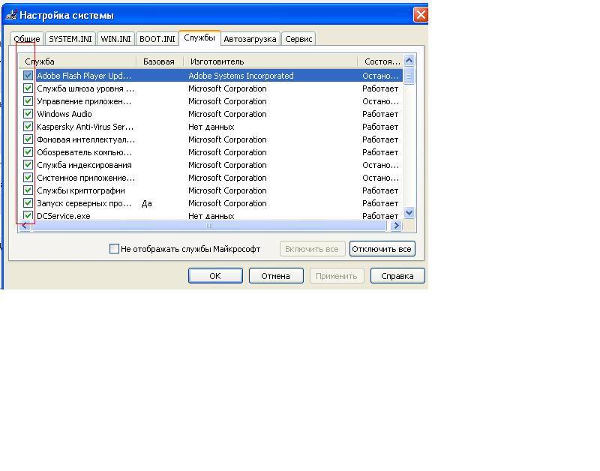Enable Не отображать службы Майкрософт checkbox
Viewport: 600px width, 471px height.
[114, 249]
